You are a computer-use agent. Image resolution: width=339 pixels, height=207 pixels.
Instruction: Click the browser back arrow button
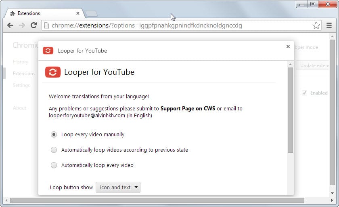pyautogui.click(x=10, y=25)
